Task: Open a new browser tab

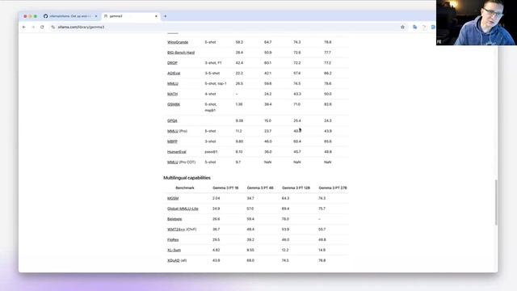Action: tap(165, 16)
